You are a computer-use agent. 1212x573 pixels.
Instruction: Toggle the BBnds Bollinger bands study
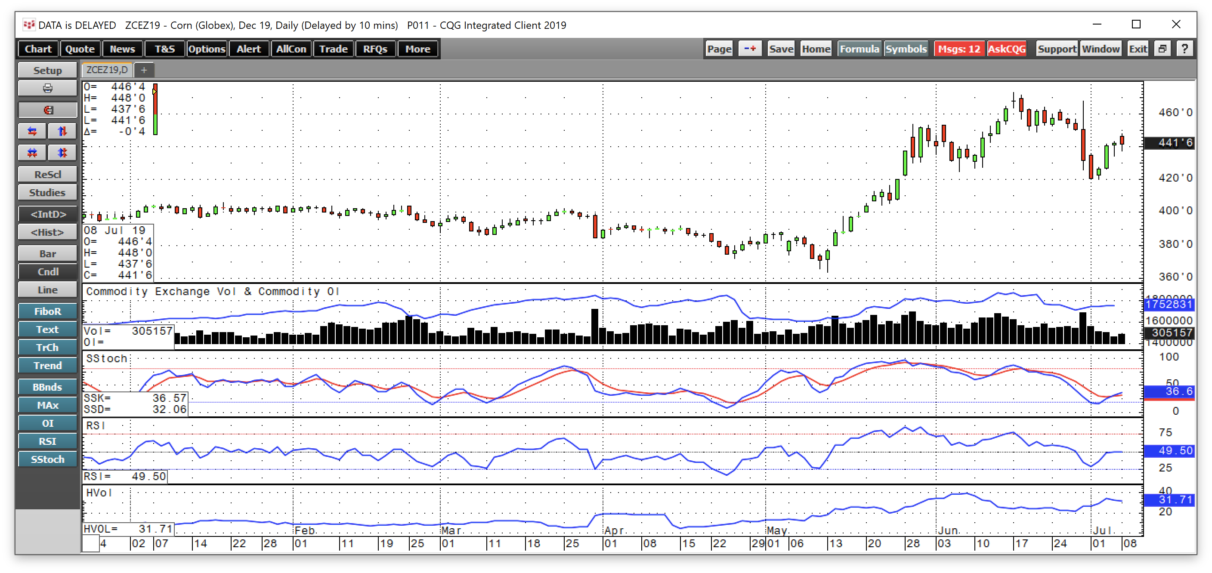coord(47,387)
